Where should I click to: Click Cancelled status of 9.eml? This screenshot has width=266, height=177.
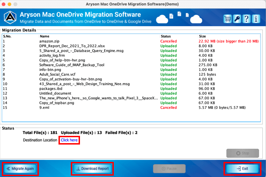coord(169,108)
